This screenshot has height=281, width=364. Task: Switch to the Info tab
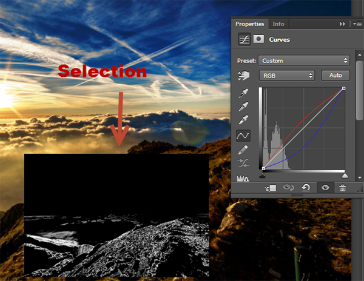pos(278,24)
